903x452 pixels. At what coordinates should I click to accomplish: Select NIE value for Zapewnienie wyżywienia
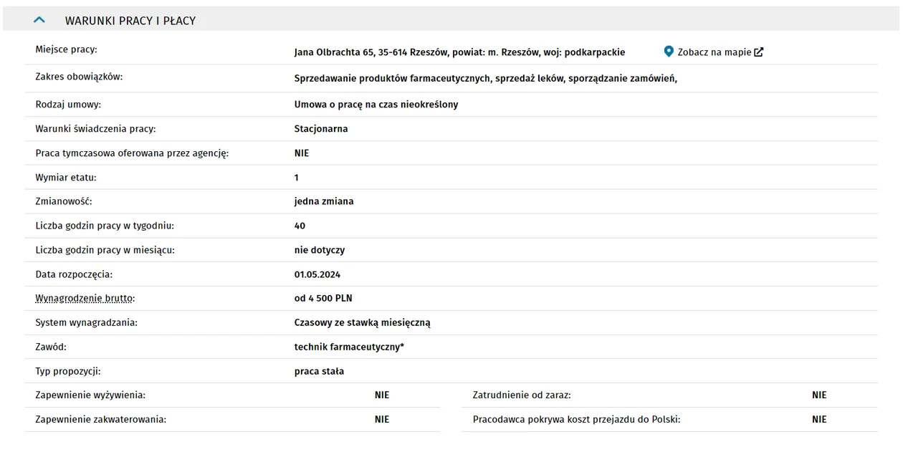tap(382, 395)
